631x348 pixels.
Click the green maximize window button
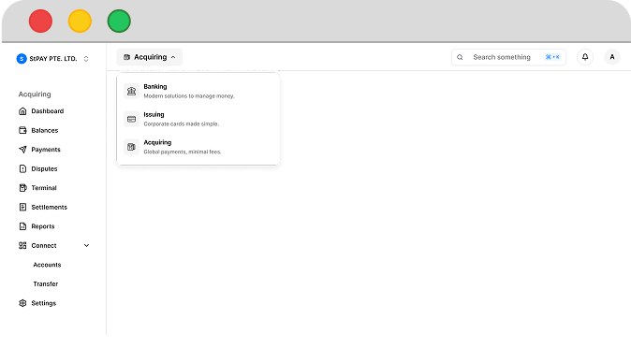(119, 21)
